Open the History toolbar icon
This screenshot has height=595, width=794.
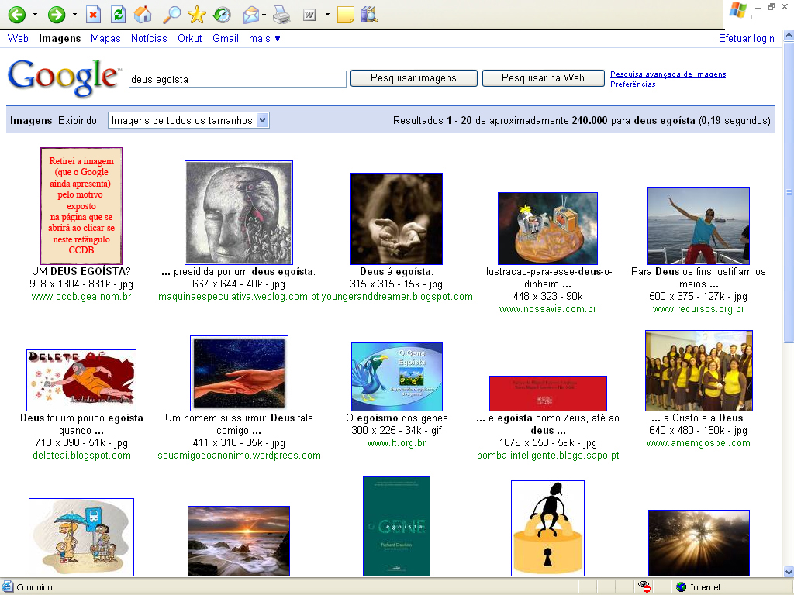click(222, 15)
